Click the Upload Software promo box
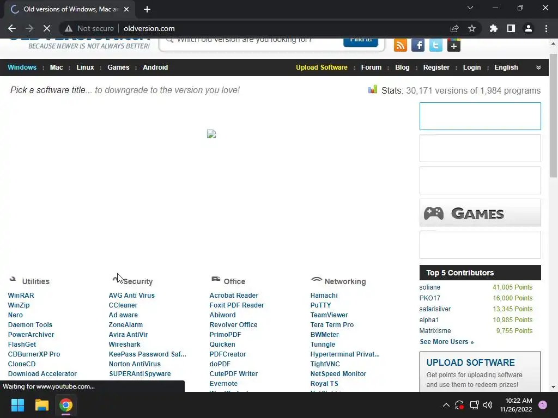Viewport: 558px width, 418px height. click(480, 372)
